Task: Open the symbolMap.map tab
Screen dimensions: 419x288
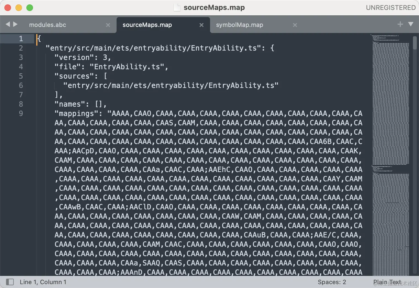Action: (239, 25)
